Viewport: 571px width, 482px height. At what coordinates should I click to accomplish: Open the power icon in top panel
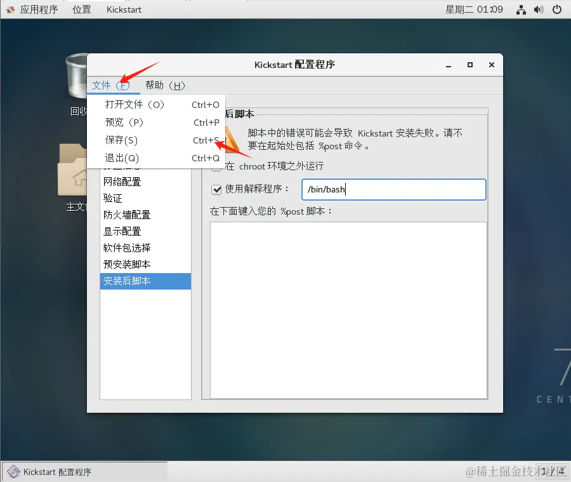tap(557, 10)
